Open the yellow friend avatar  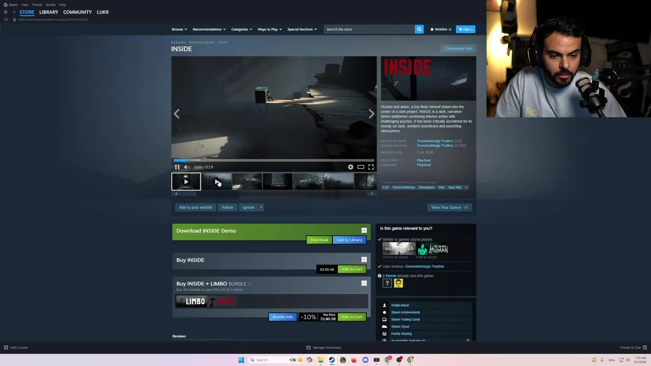(398, 284)
